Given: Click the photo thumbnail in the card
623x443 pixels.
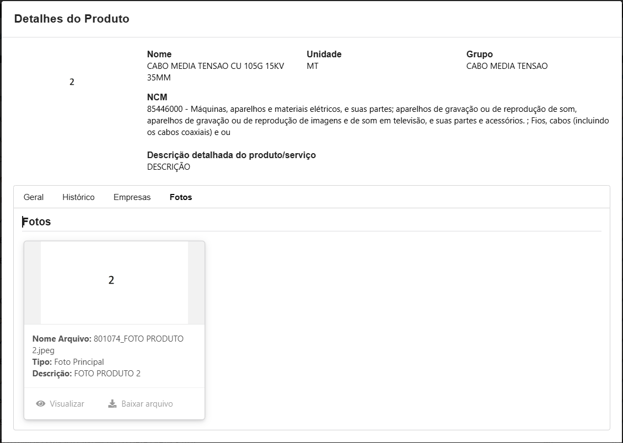Looking at the screenshot, I should (x=114, y=282).
